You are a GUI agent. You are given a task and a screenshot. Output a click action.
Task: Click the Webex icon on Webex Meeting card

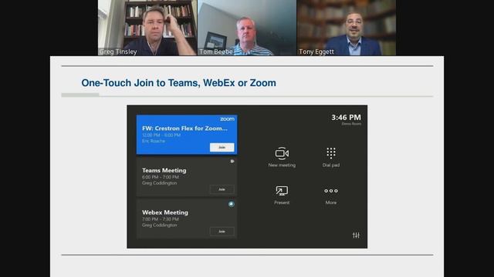coord(232,204)
